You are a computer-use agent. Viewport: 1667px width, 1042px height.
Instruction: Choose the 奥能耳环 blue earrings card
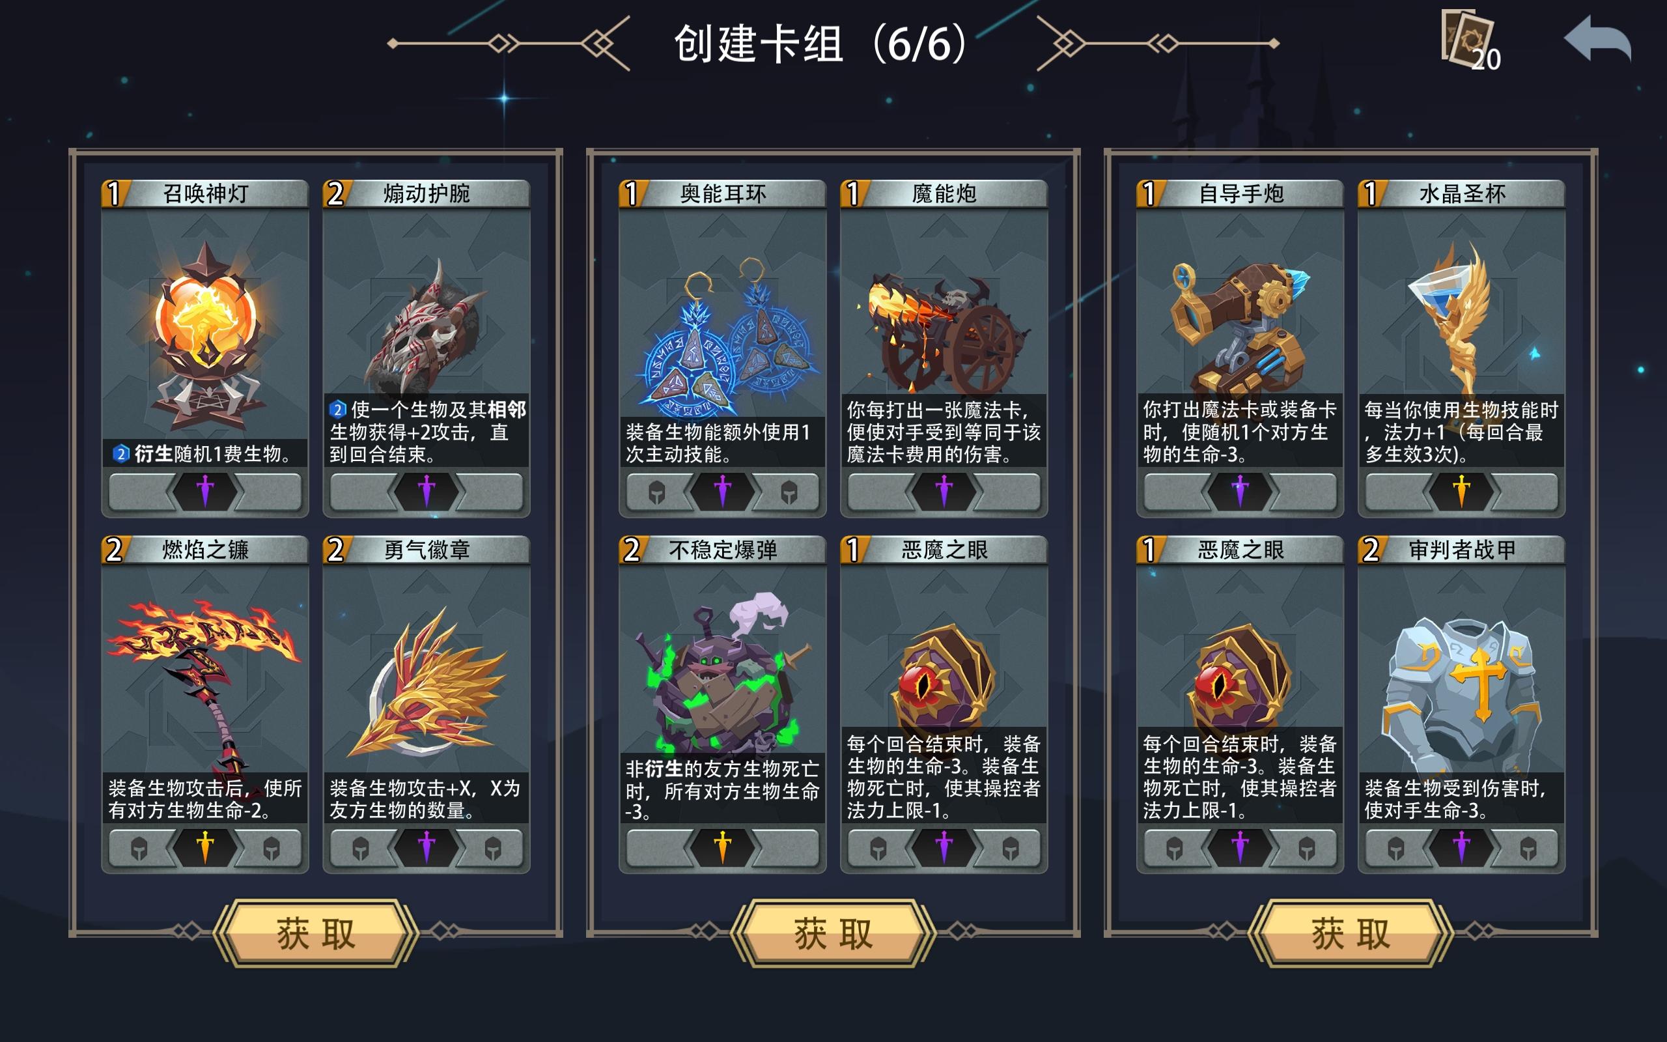tap(723, 348)
